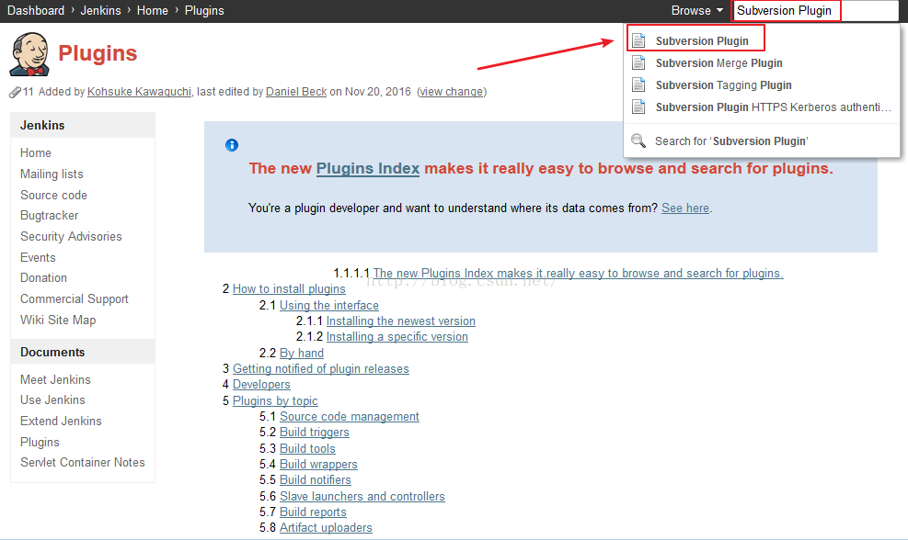Open Daniel Beck editor link
Image resolution: width=908 pixels, height=540 pixels.
coord(296,91)
